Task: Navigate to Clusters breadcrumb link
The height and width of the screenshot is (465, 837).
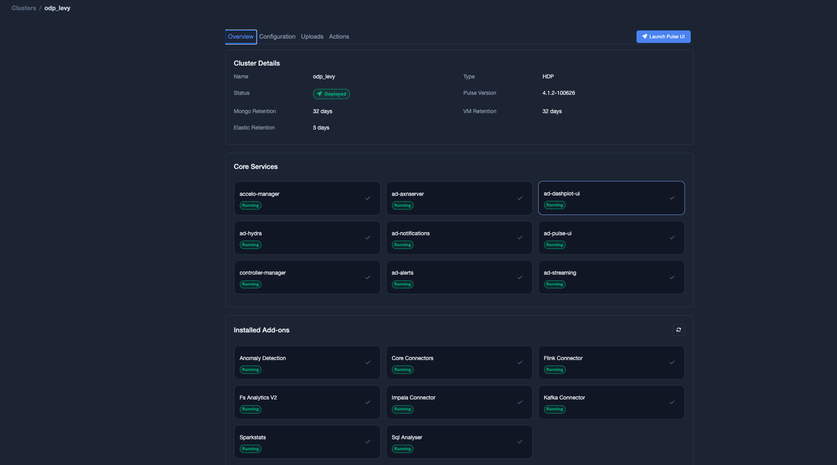Action: [24, 8]
